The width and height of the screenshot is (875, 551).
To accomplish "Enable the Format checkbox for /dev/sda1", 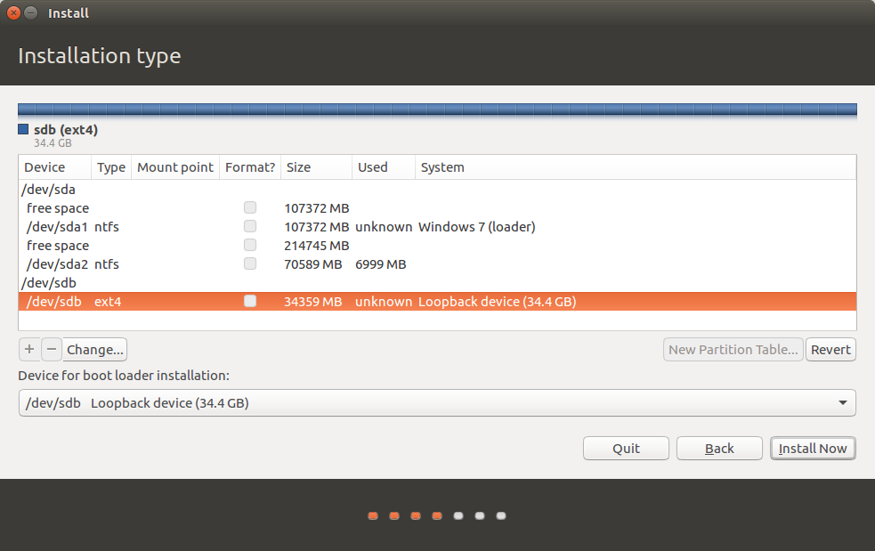I will (250, 226).
